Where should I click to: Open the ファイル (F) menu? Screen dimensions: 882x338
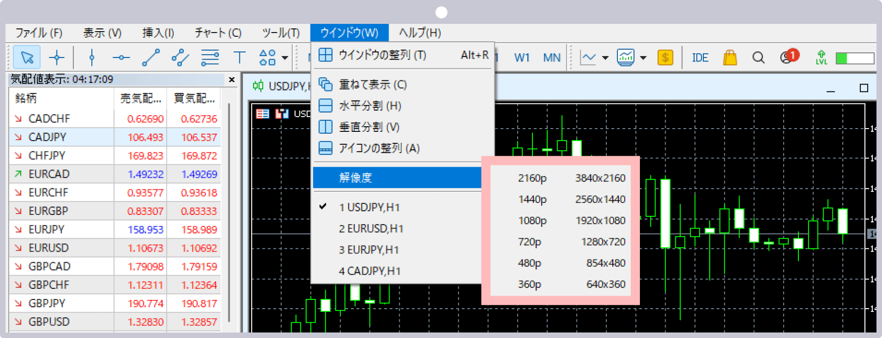(39, 33)
